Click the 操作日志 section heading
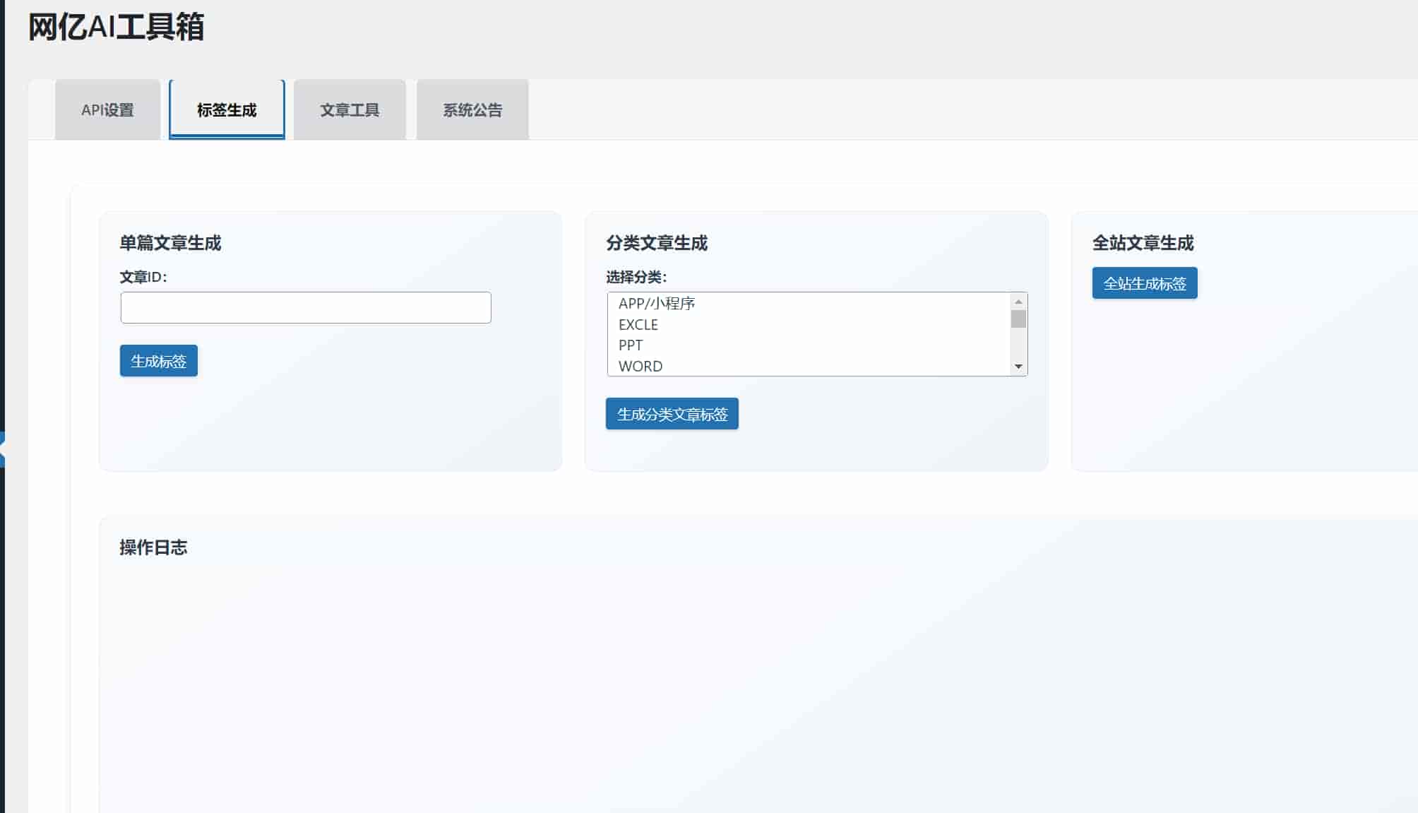Viewport: 1418px width, 813px height. click(153, 547)
